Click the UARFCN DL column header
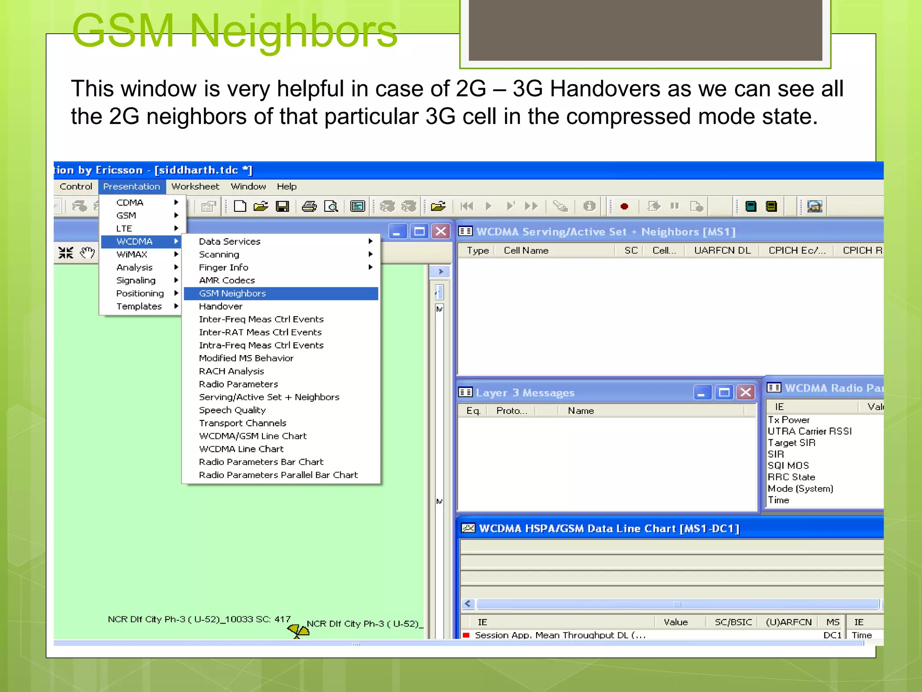Image resolution: width=922 pixels, height=692 pixels. (722, 250)
